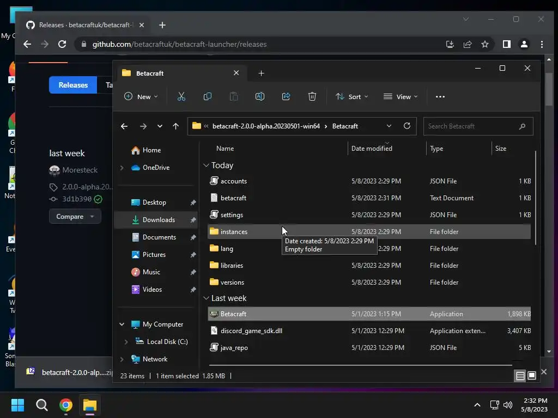558x418 pixels.
Task: Switch to Details view icon in status bar
Action: [x=520, y=376]
